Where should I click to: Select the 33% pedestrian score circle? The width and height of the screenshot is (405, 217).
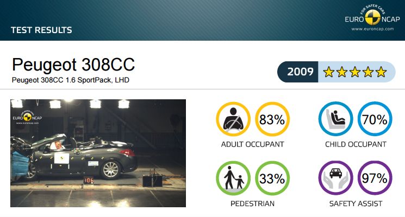coord(272,178)
